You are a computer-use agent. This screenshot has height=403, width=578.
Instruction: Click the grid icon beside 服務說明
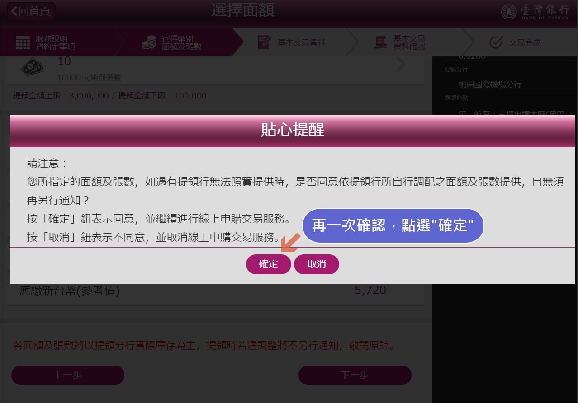point(23,43)
